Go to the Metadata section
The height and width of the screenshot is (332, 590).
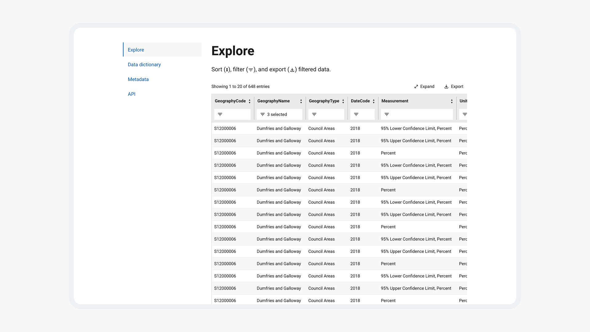tap(138, 79)
